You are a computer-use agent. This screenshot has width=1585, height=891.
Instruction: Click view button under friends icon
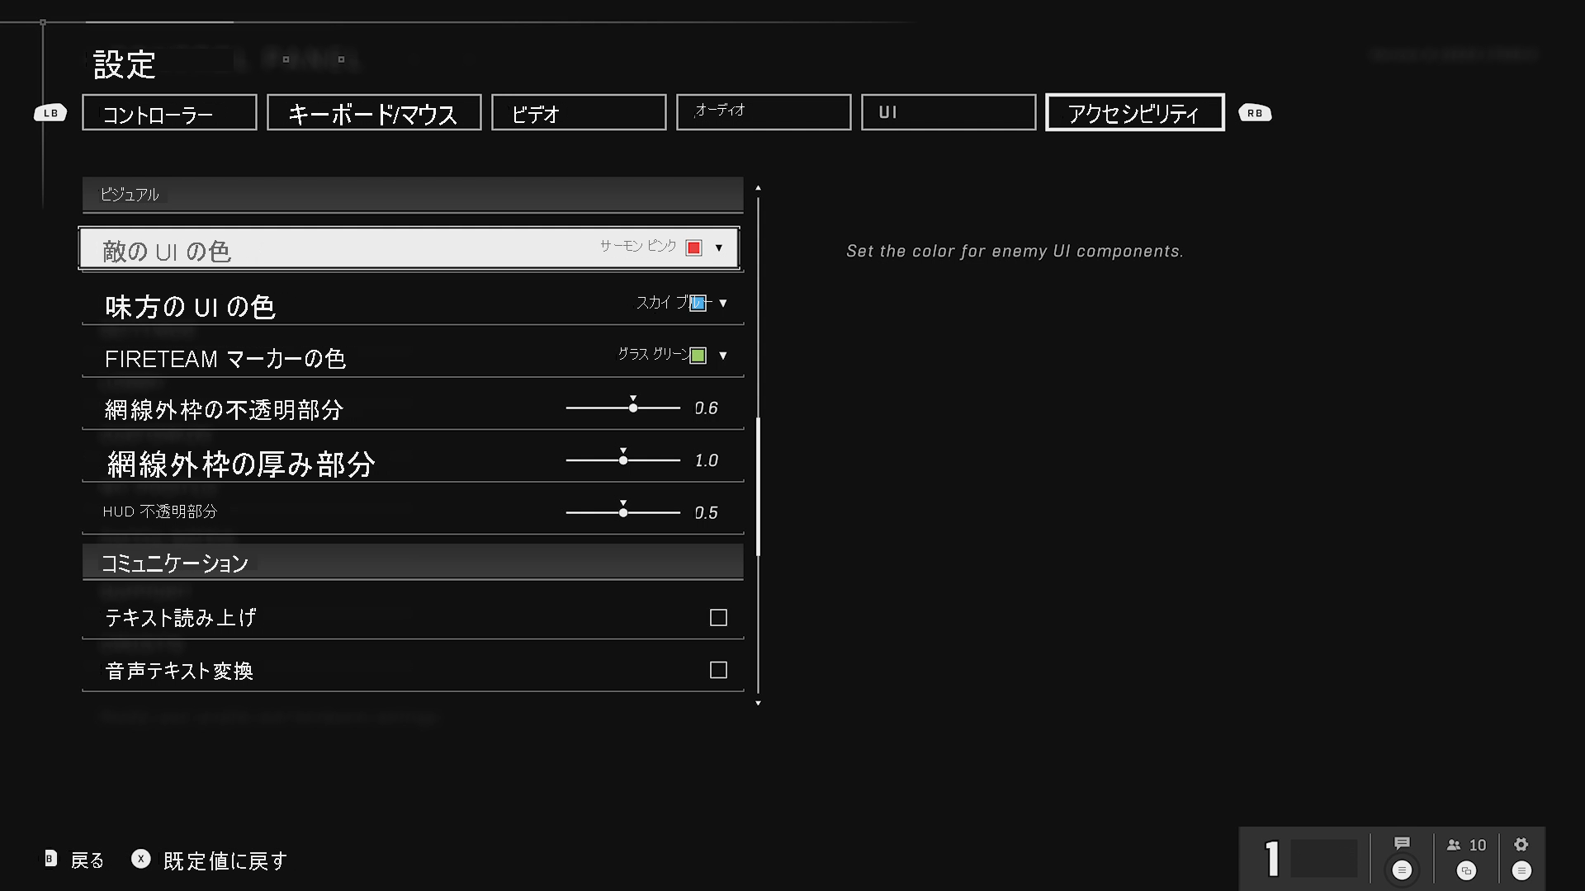pyautogui.click(x=1466, y=870)
